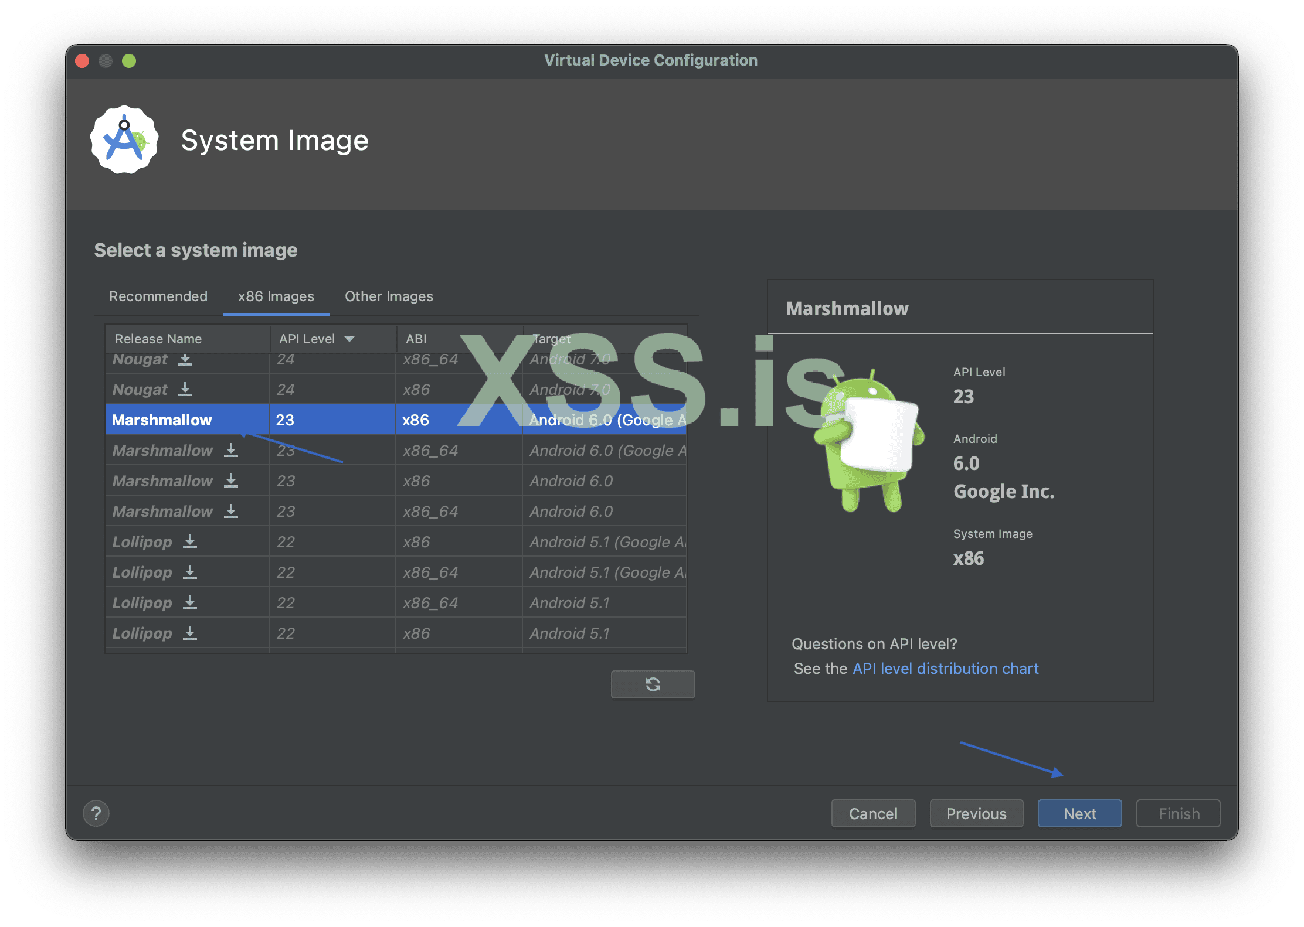Switch to the Recommended tab
Screen dimensions: 1304x927
tap(158, 296)
